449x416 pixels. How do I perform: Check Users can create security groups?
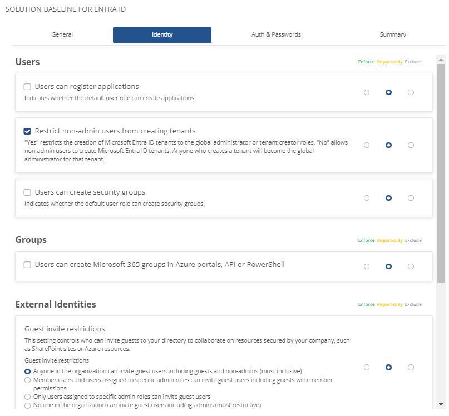point(27,192)
